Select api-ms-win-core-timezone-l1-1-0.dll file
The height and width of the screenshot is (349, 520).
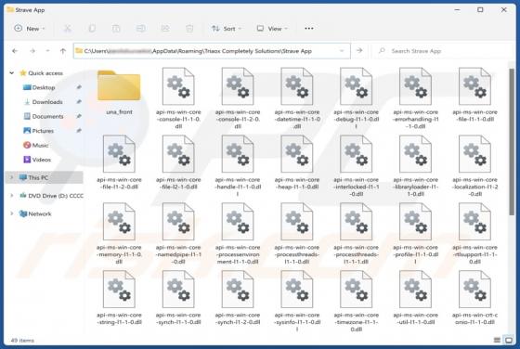357,301
